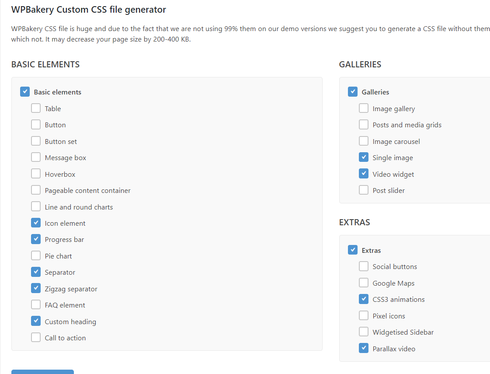
Task: Check the Button set option
Action: tap(36, 141)
